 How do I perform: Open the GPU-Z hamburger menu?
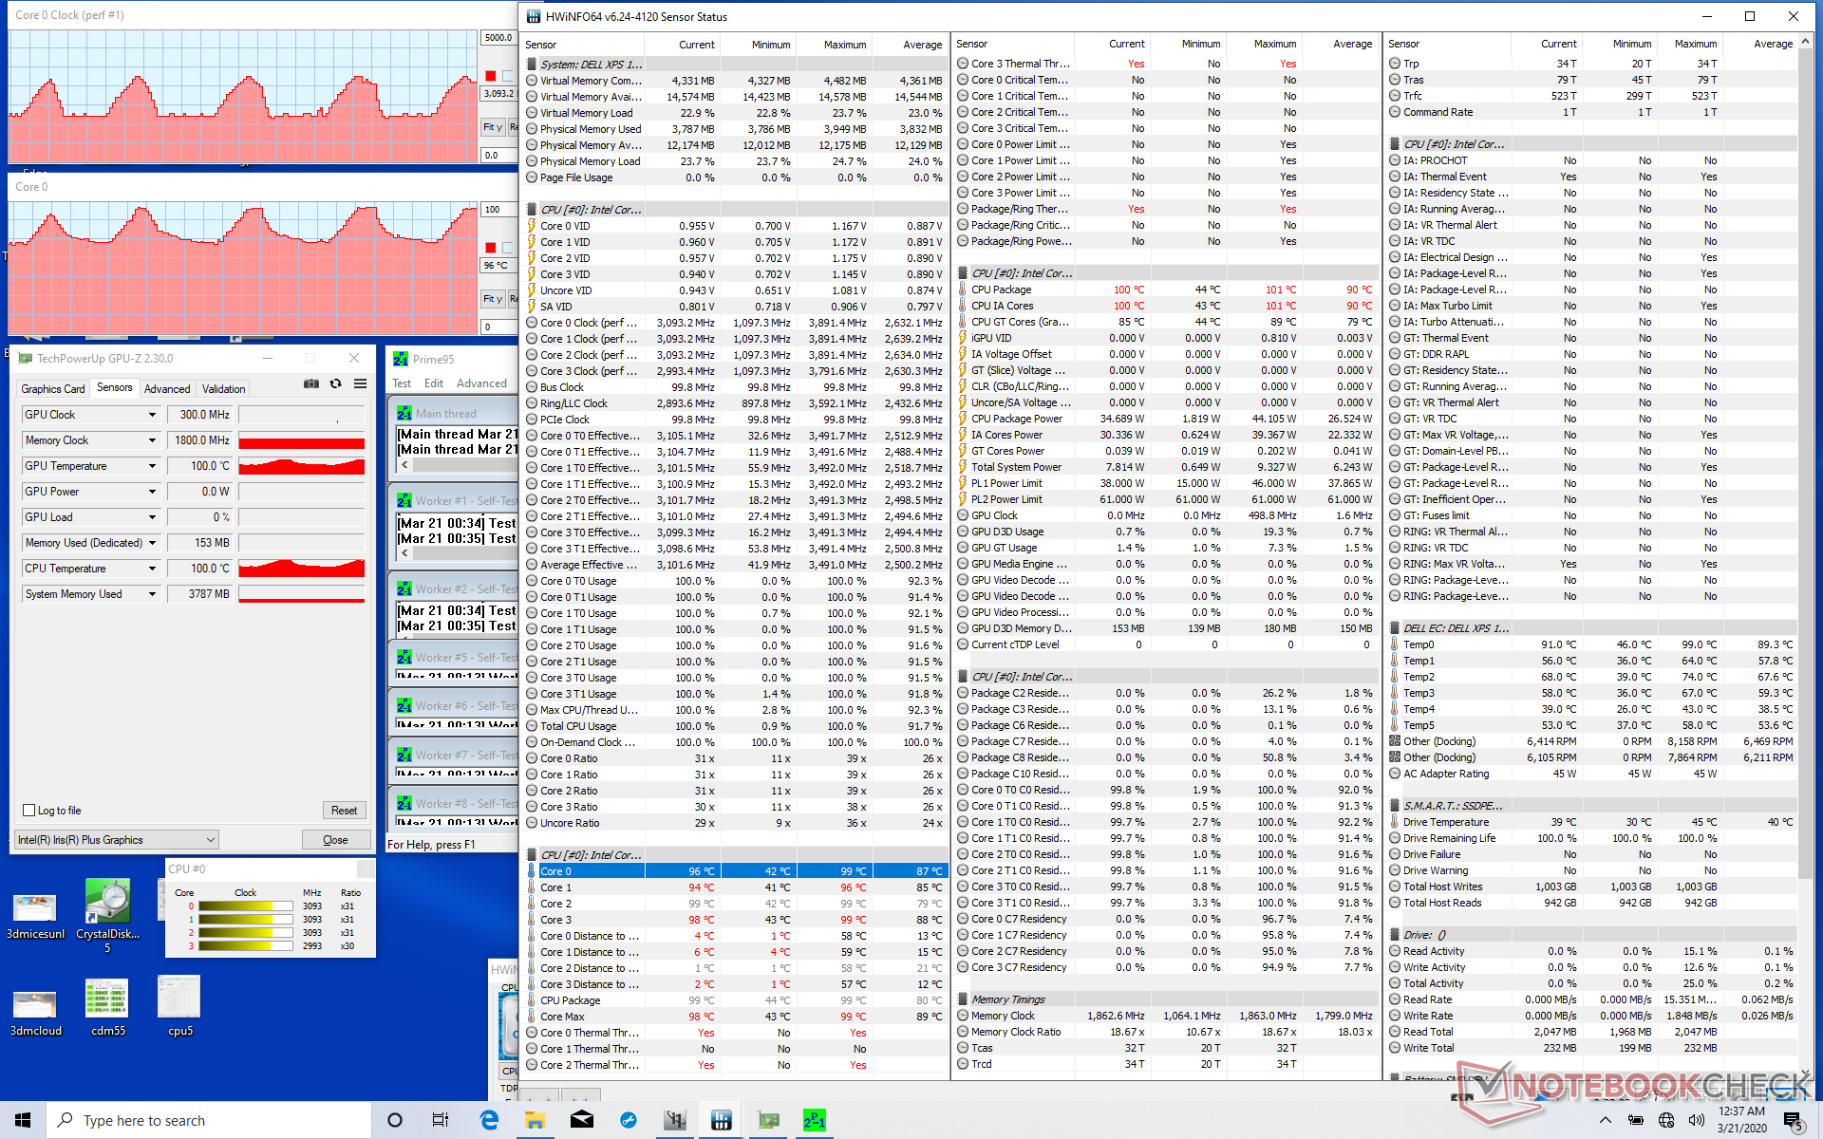[361, 384]
